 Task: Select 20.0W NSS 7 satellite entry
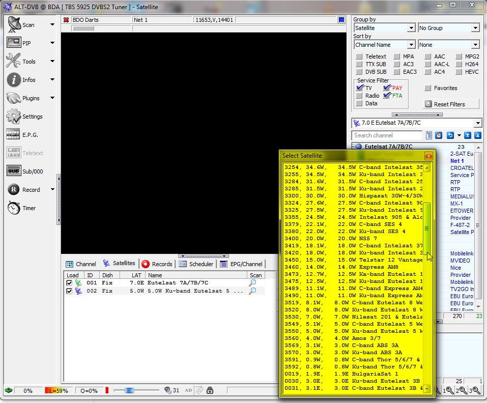point(354,239)
